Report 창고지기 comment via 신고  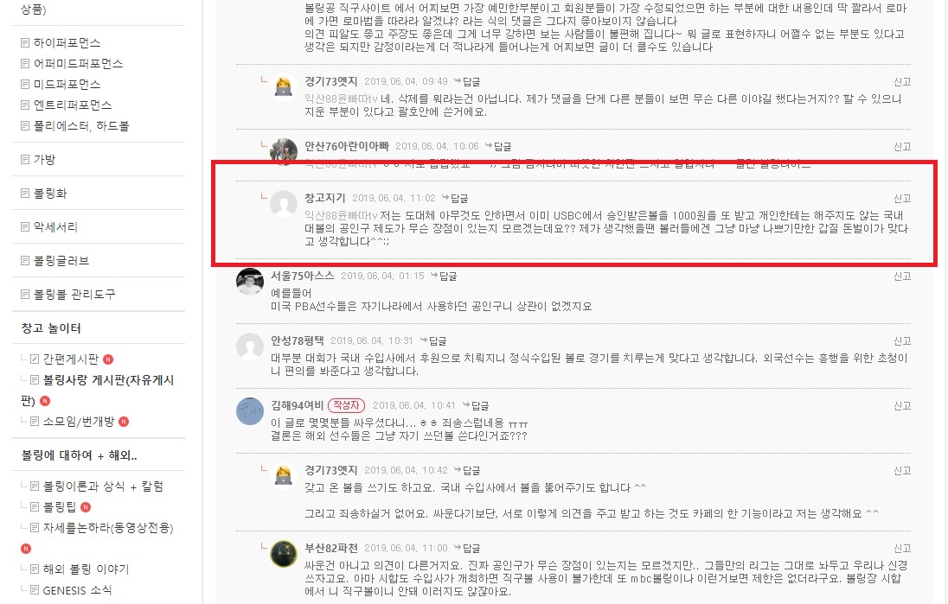point(902,198)
